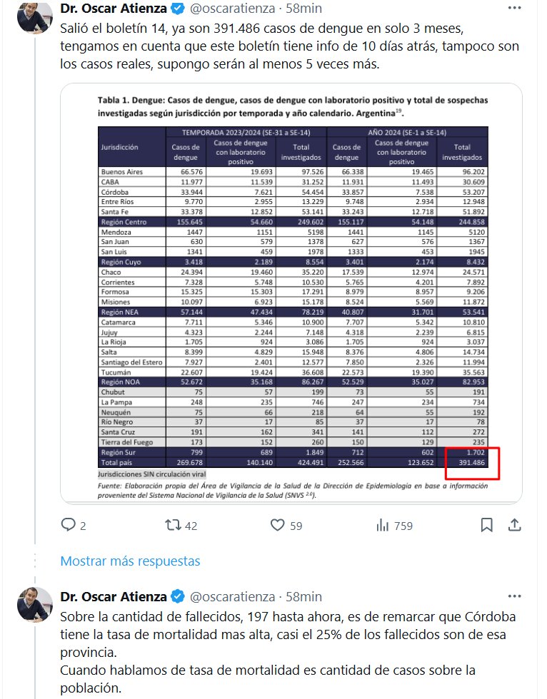Share the dengue table tweet
Screen dimensions: 547x699
click(x=513, y=526)
